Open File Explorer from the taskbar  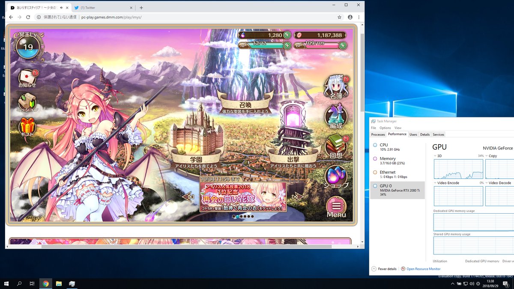click(59, 283)
